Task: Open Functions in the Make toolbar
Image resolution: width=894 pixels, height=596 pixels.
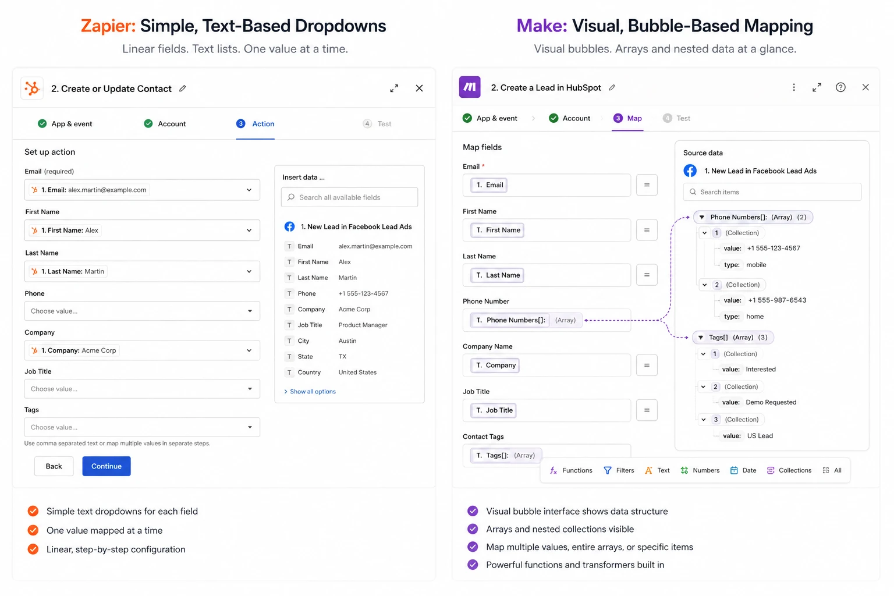Action: point(571,470)
